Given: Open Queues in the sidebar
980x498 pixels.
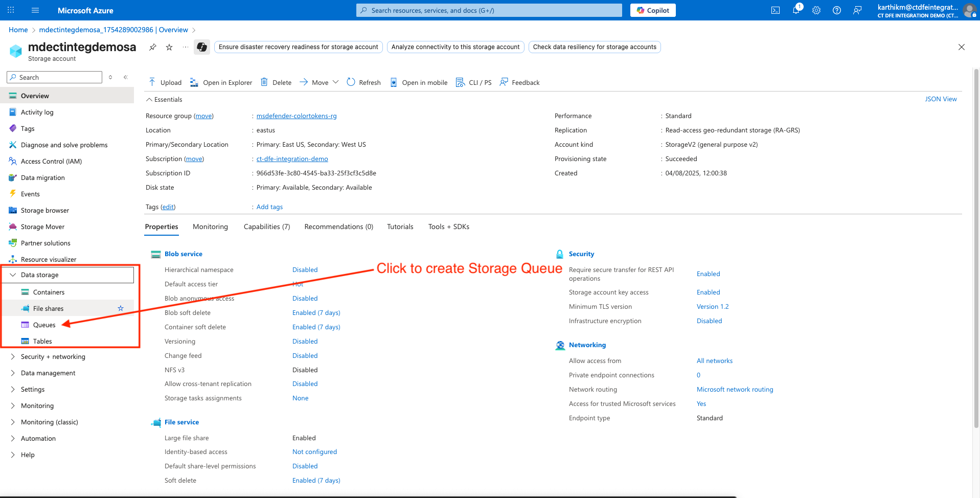Looking at the screenshot, I should click(x=44, y=325).
